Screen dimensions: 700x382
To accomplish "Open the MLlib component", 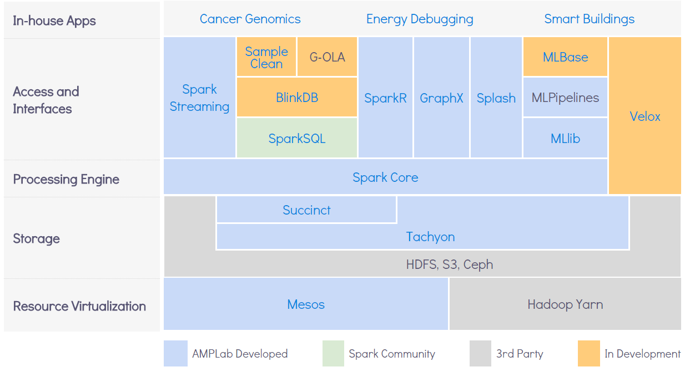I will click(565, 138).
